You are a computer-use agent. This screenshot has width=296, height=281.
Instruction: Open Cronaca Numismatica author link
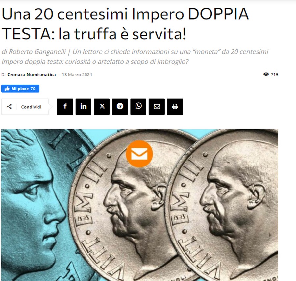[32, 75]
